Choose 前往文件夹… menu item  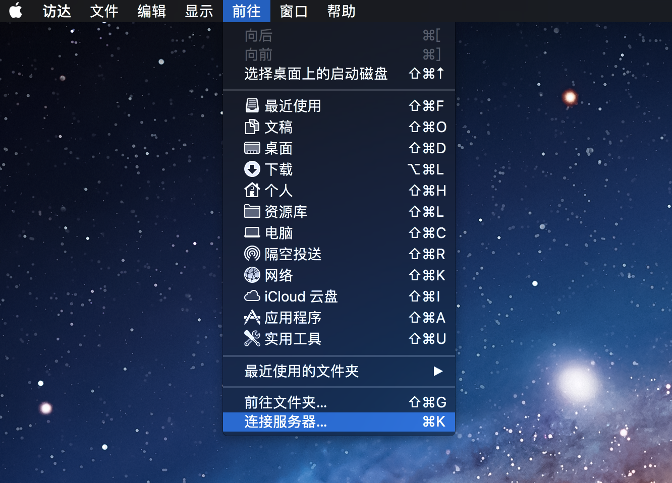pyautogui.click(x=339, y=402)
